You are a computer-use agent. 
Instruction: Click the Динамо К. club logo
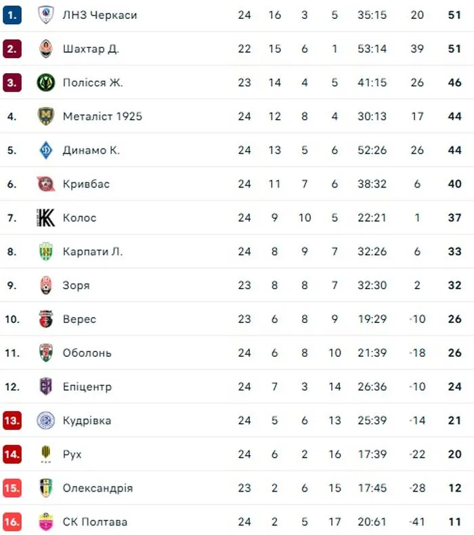point(45,150)
